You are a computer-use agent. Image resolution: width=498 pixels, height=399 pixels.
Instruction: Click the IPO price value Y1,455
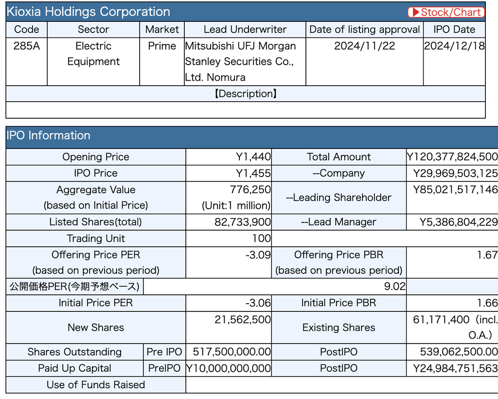[x=253, y=173]
